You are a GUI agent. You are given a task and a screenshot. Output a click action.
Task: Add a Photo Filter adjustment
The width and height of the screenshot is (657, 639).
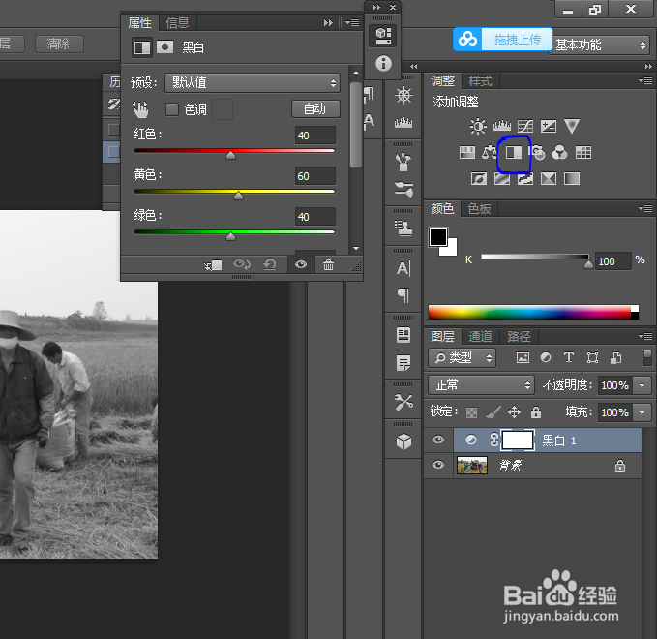(x=538, y=153)
